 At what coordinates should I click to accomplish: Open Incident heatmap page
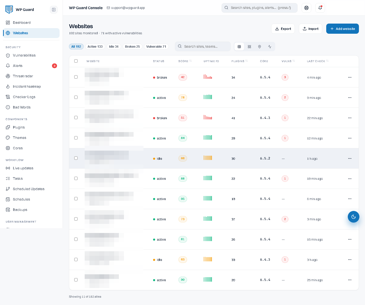pyautogui.click(x=31, y=86)
